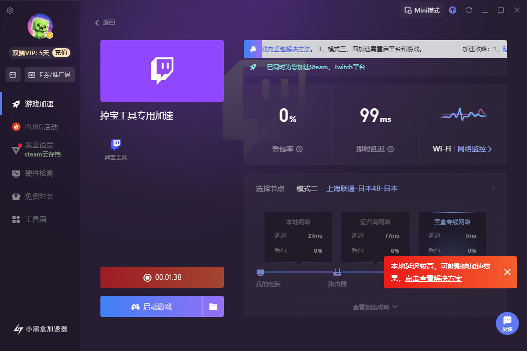The width and height of the screenshot is (527, 351).
Task: Click the 模式二 mode label
Action: (307, 189)
